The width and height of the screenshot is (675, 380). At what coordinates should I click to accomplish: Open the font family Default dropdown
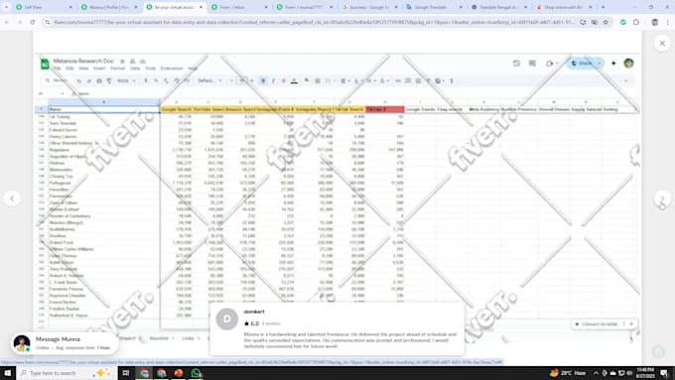(209, 81)
